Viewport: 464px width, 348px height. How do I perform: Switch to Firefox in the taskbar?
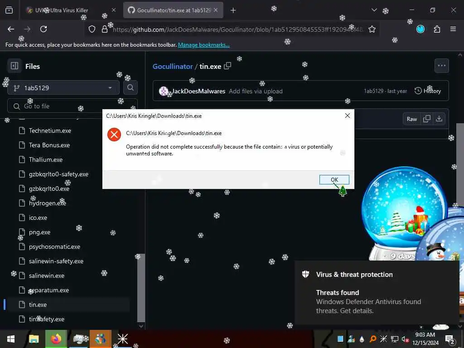tap(56, 339)
